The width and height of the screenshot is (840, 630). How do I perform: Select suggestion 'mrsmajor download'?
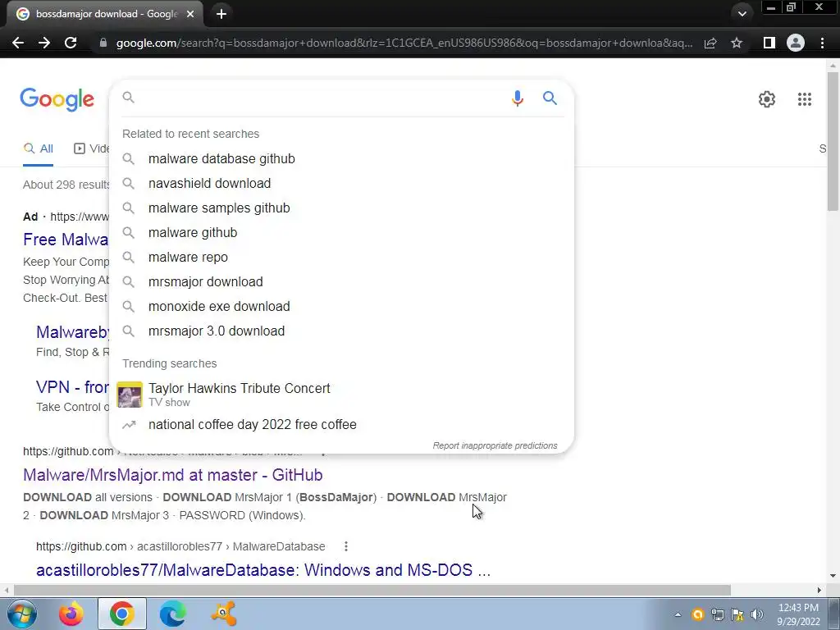(341, 282)
